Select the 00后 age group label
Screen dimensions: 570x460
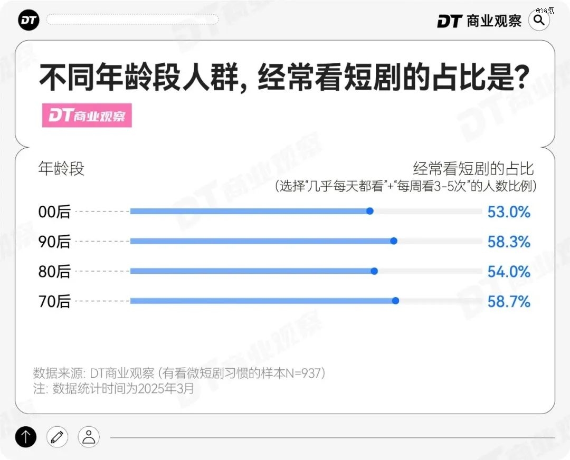54,212
